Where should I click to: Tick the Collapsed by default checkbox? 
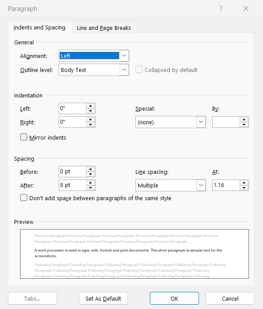[x=139, y=69]
